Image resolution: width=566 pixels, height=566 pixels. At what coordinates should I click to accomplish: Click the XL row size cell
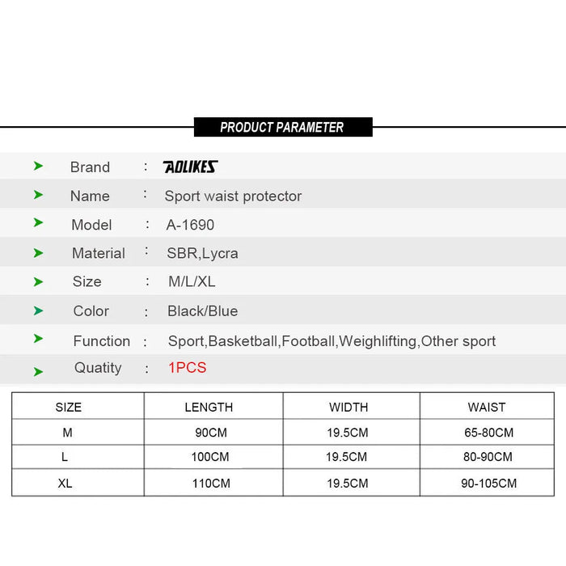(65, 484)
